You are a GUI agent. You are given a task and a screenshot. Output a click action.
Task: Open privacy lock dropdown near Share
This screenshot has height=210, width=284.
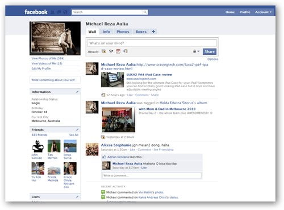[196, 52]
